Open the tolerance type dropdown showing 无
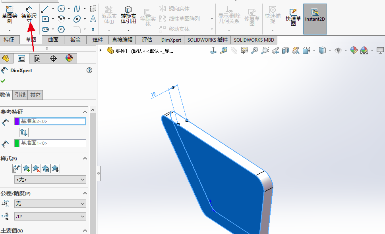This screenshot has height=234, width=385. click(x=50, y=204)
